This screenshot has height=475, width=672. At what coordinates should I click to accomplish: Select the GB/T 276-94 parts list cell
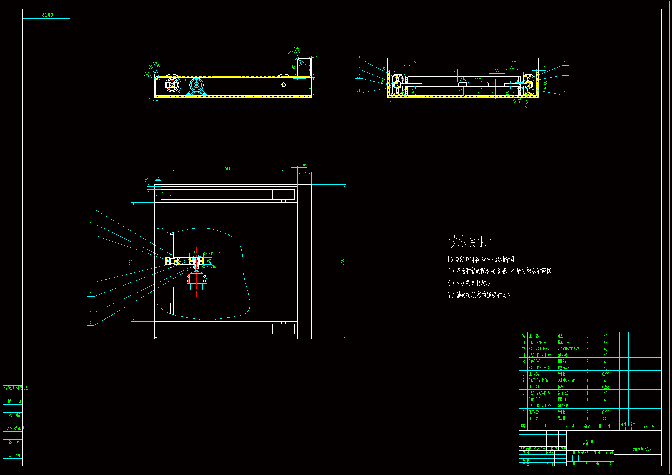537,343
